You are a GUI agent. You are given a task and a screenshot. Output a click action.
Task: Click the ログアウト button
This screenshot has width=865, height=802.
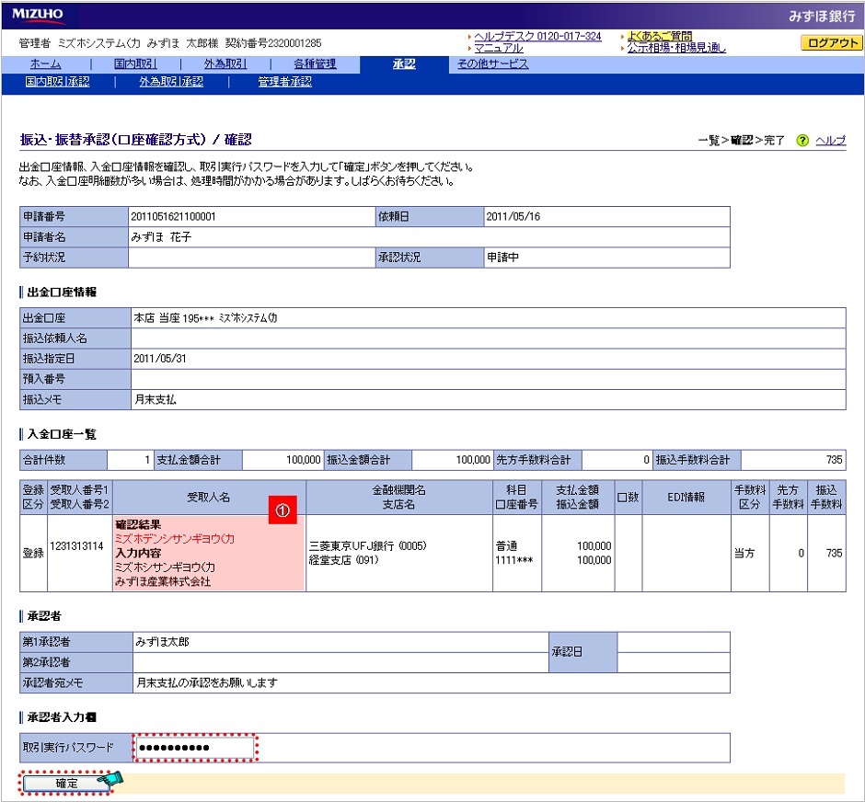(831, 43)
